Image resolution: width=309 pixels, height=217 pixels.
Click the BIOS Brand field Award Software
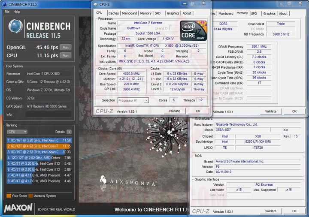258,162
